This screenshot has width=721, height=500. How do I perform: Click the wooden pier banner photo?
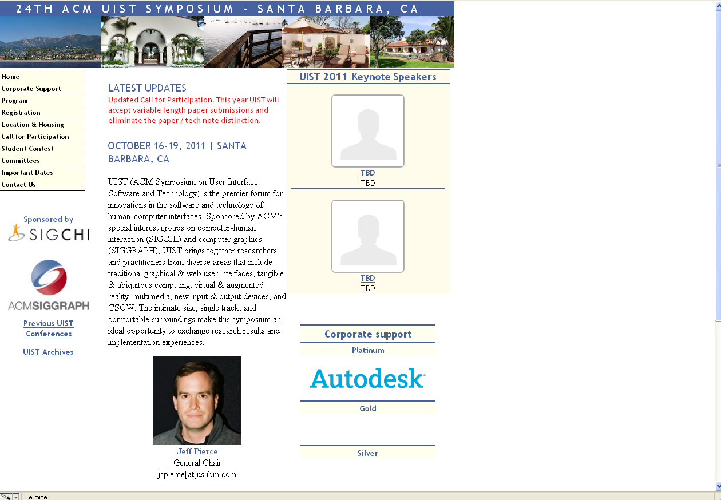243,42
